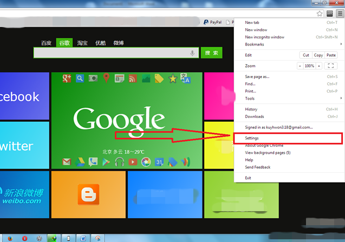Switch to the 微博 search tab
The height and width of the screenshot is (242, 345).
point(119,43)
